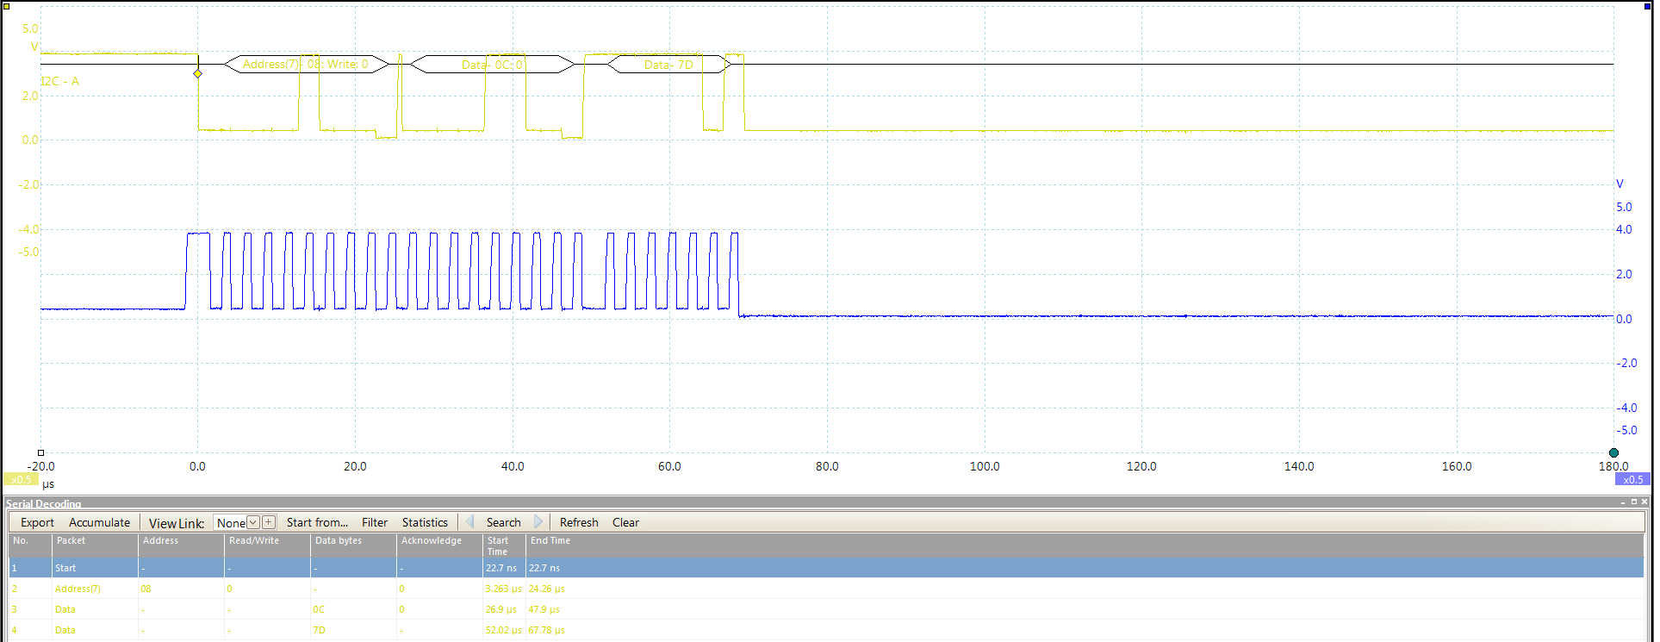Select the Data packet cell in row 3

tap(95, 609)
